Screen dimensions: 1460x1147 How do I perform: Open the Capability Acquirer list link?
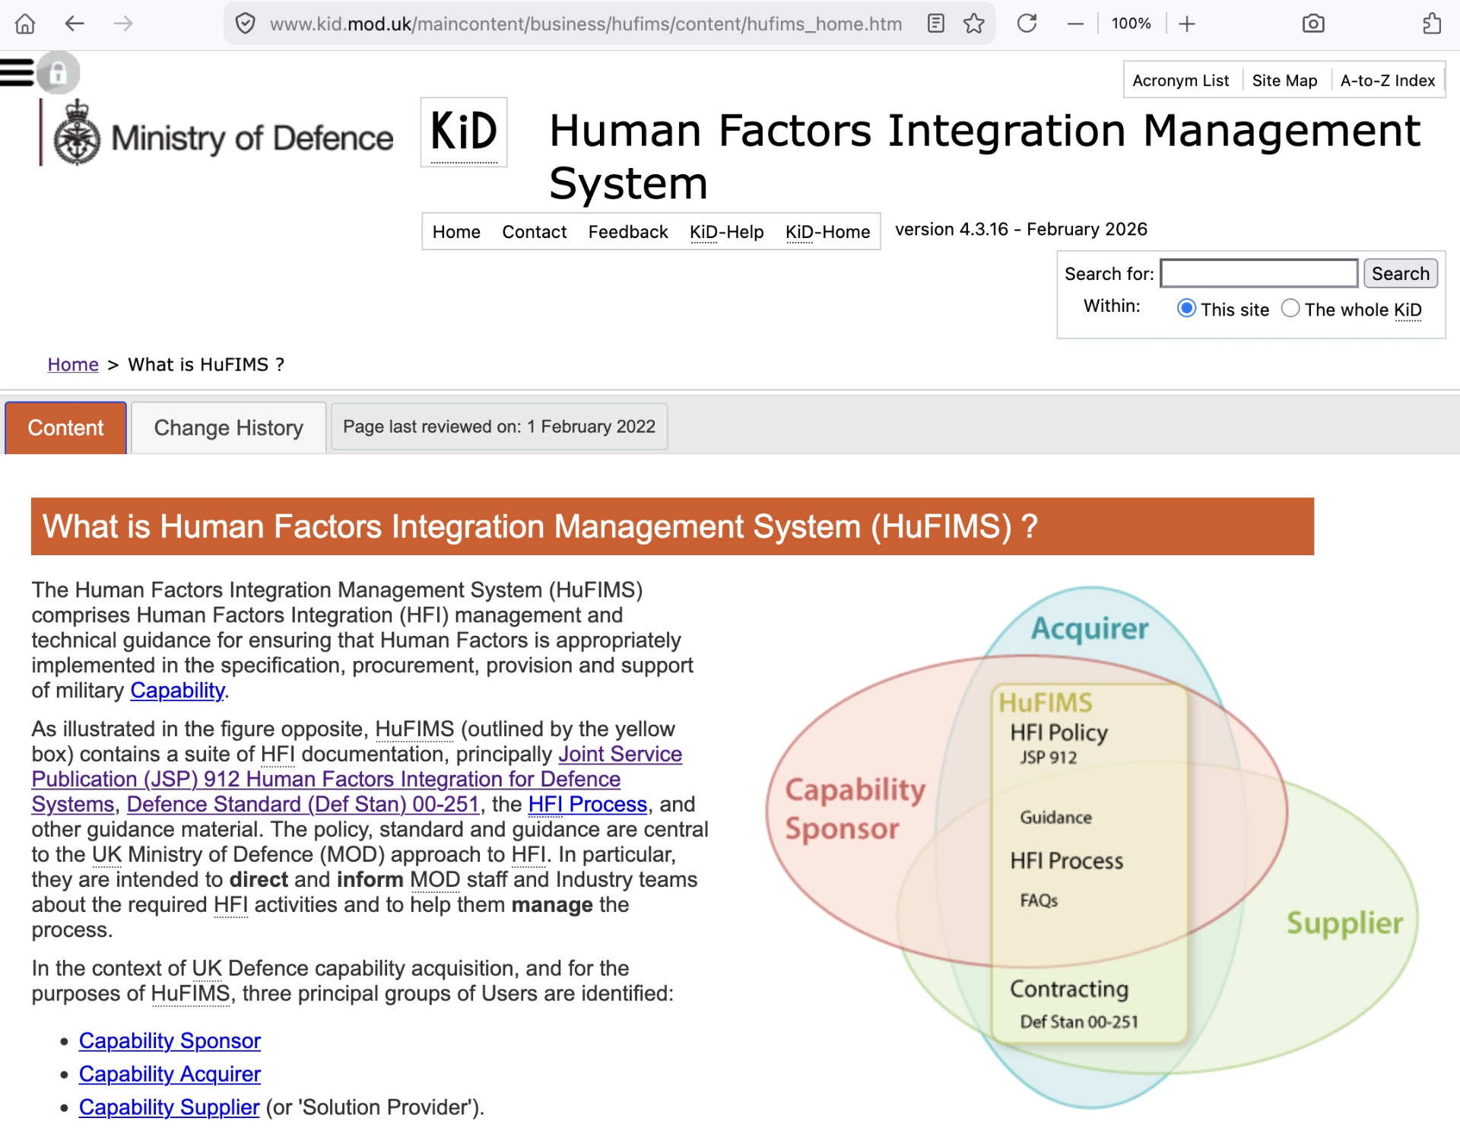click(x=170, y=1075)
